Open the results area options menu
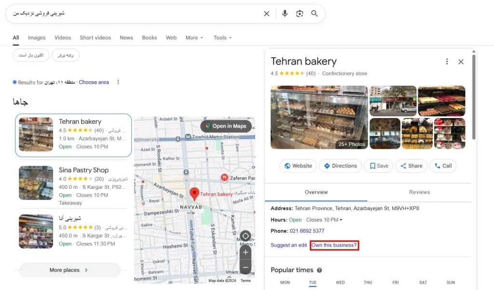The image size is (494, 290). [x=118, y=82]
